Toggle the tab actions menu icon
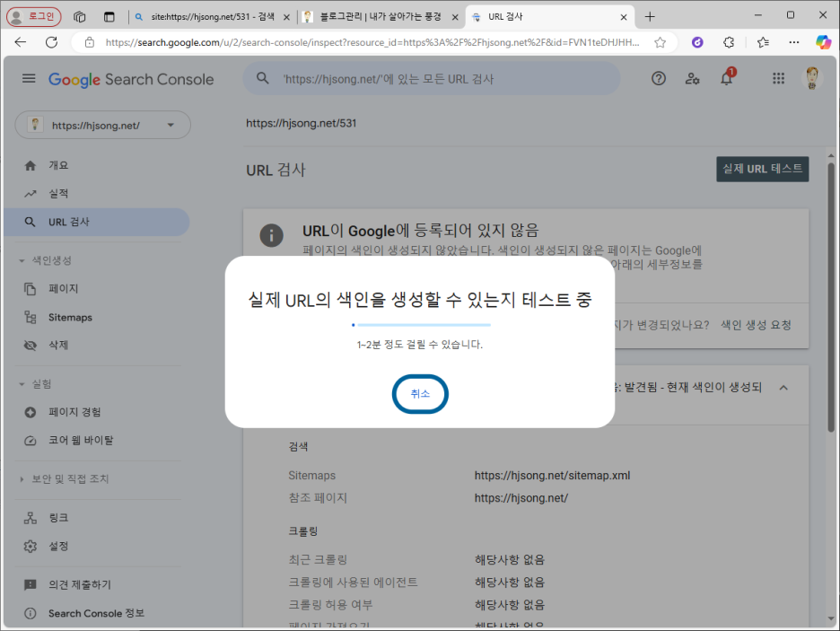840x631 pixels. coord(109,16)
